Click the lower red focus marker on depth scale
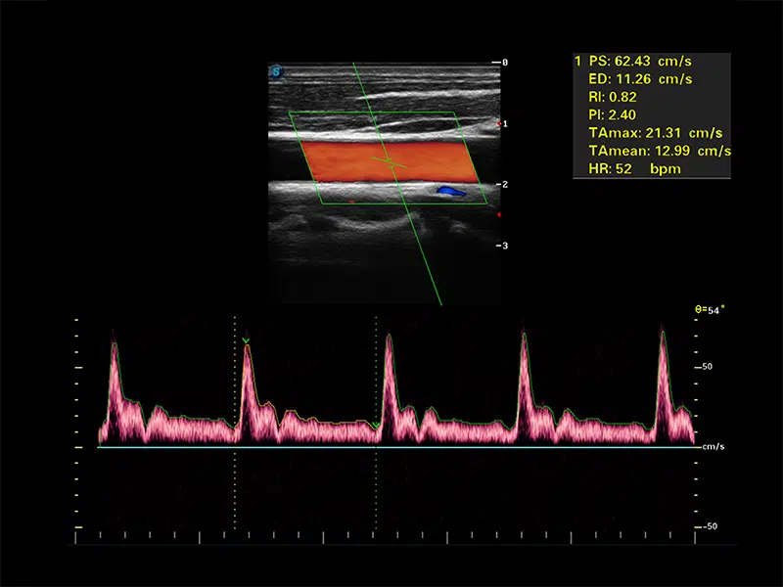The height and width of the screenshot is (587, 783). point(498,214)
